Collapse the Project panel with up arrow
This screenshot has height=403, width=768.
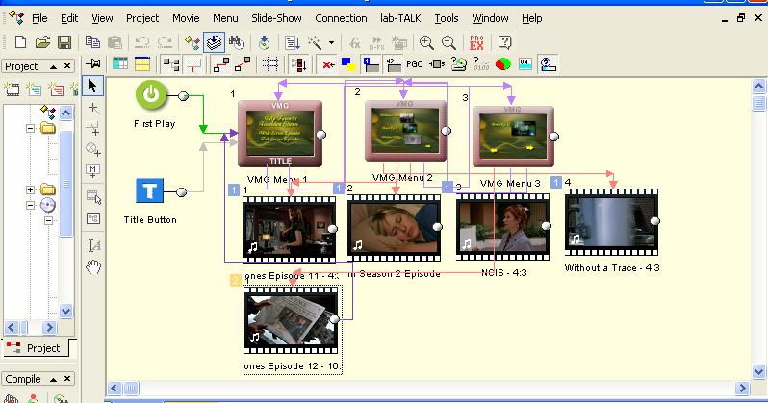pyautogui.click(x=53, y=66)
